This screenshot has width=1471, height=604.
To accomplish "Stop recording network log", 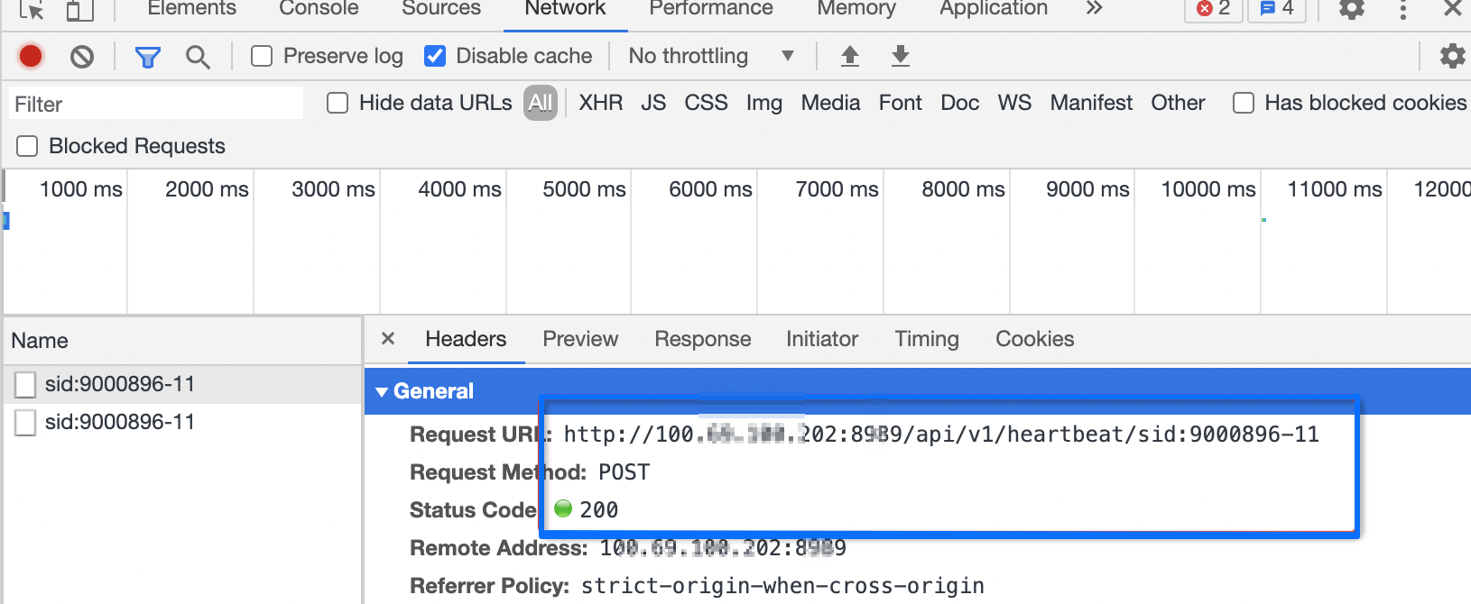I will 31,56.
